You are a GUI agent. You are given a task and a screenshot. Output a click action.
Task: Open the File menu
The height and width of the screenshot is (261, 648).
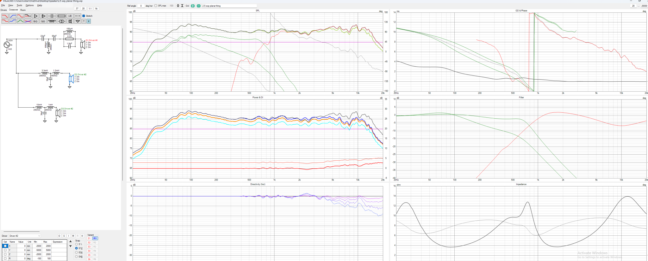click(3, 5)
